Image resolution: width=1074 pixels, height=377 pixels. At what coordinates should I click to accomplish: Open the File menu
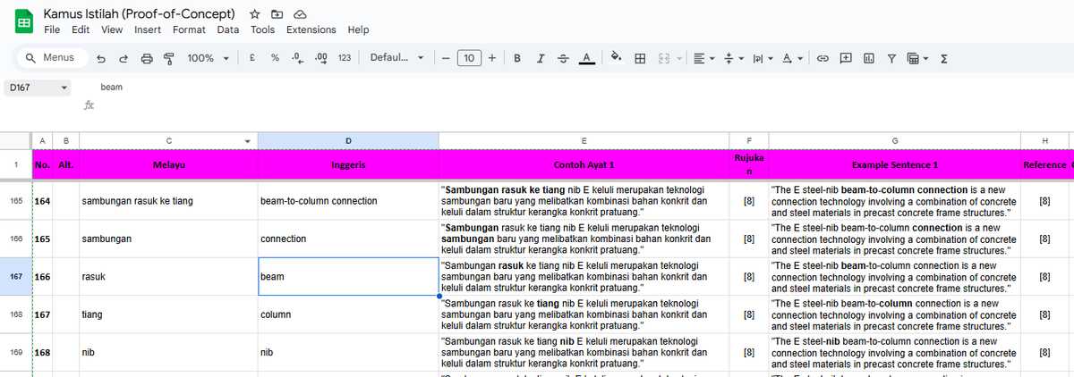(x=52, y=29)
